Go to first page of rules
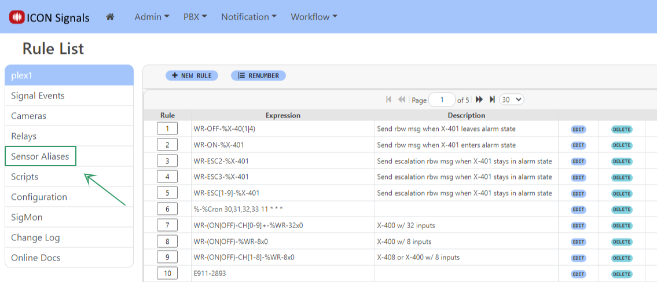Screen dimensions: 657x282 coord(389,100)
